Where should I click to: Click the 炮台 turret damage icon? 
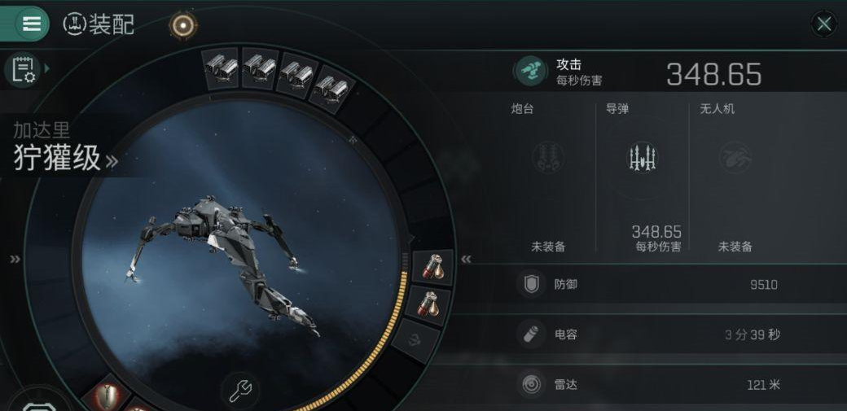pos(548,157)
